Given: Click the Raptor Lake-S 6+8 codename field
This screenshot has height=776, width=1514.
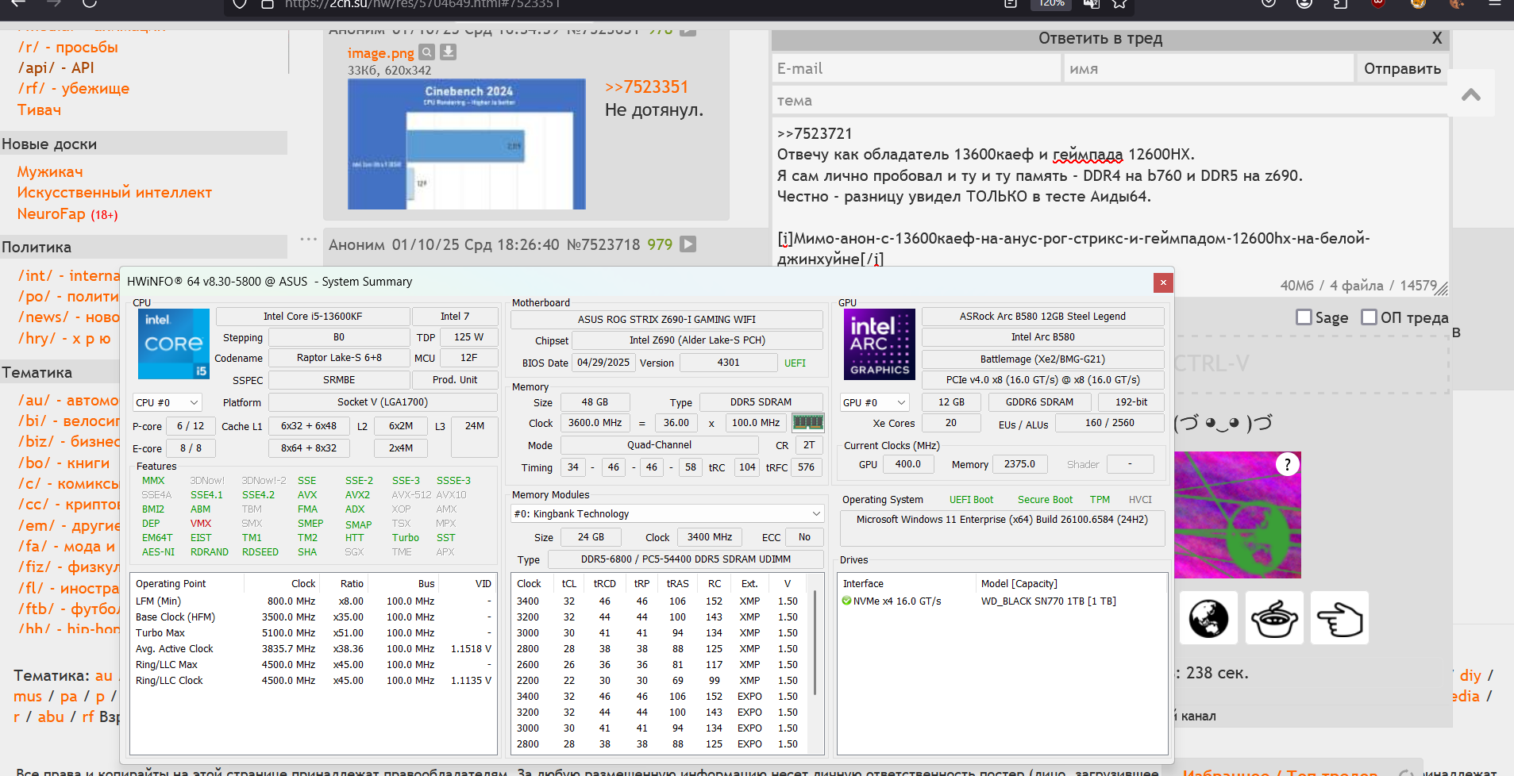Looking at the screenshot, I should click(x=339, y=358).
